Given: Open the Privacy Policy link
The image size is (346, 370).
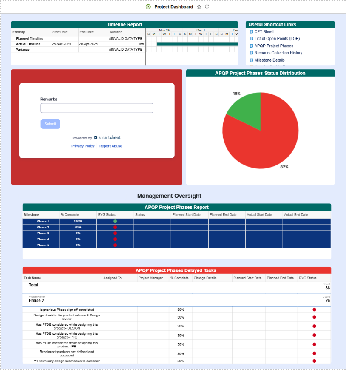Looking at the screenshot, I should (x=83, y=146).
